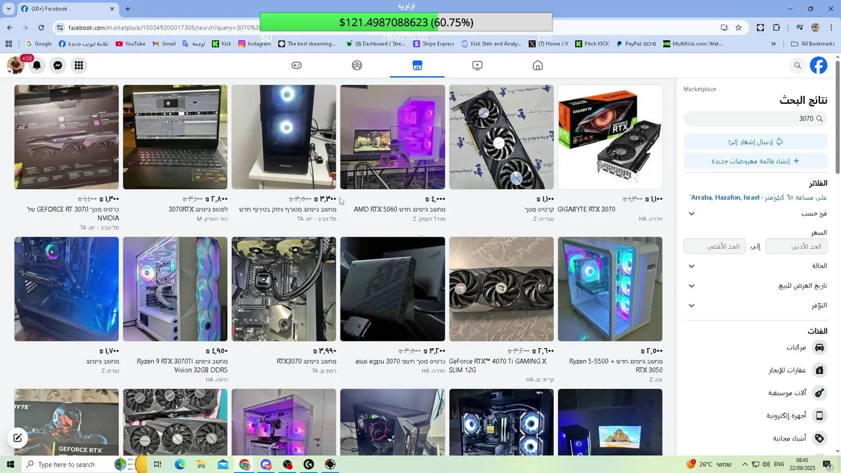841x473 pixels.
Task: Switch to the Video watch tab
Action: [477, 65]
